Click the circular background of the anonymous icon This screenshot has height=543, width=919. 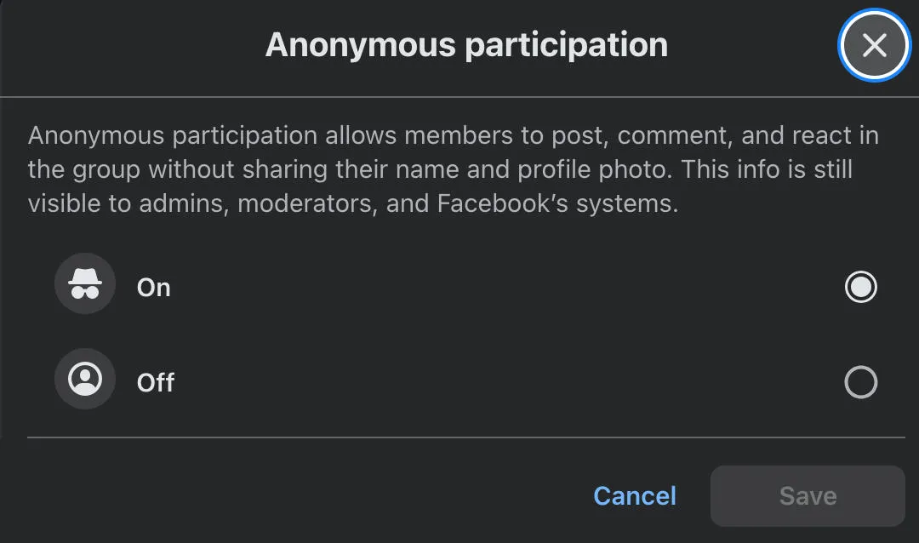tap(85, 283)
